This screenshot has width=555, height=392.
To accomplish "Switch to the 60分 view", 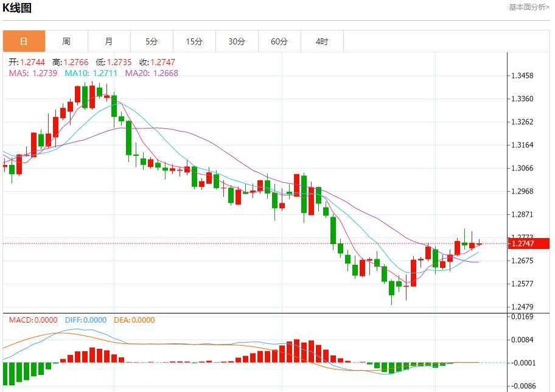I will pos(279,41).
